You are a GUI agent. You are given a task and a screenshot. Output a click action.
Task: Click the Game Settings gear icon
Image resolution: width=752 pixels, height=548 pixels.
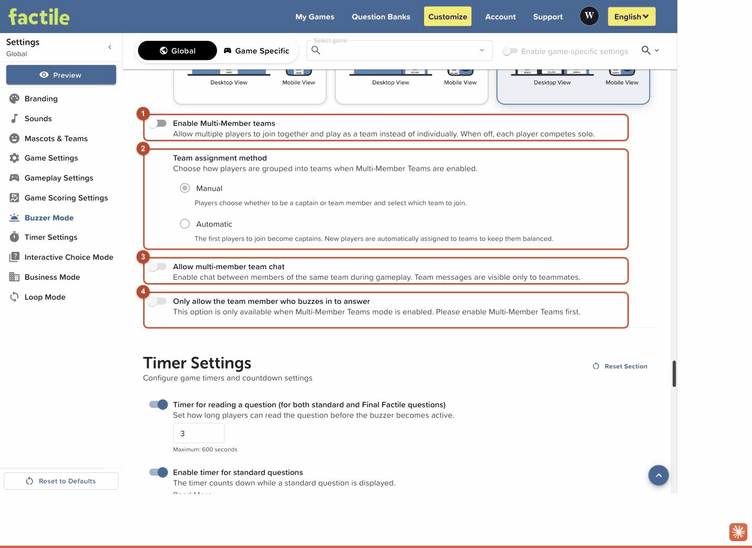click(x=15, y=158)
